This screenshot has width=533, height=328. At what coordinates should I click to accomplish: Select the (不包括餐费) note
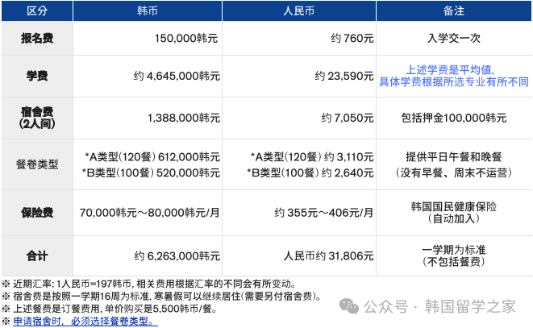pyautogui.click(x=454, y=262)
